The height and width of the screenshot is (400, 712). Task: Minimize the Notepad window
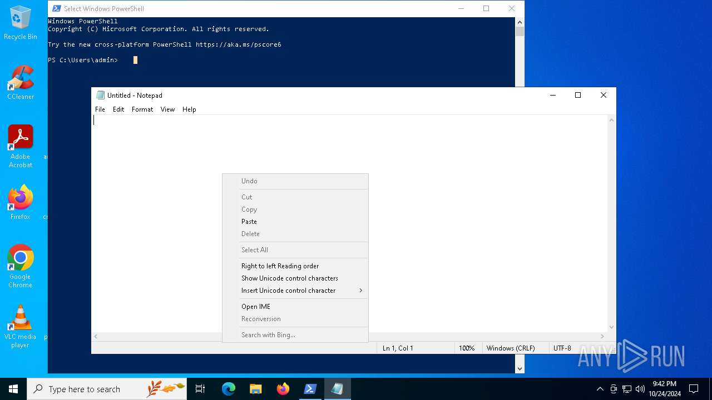pyautogui.click(x=553, y=95)
